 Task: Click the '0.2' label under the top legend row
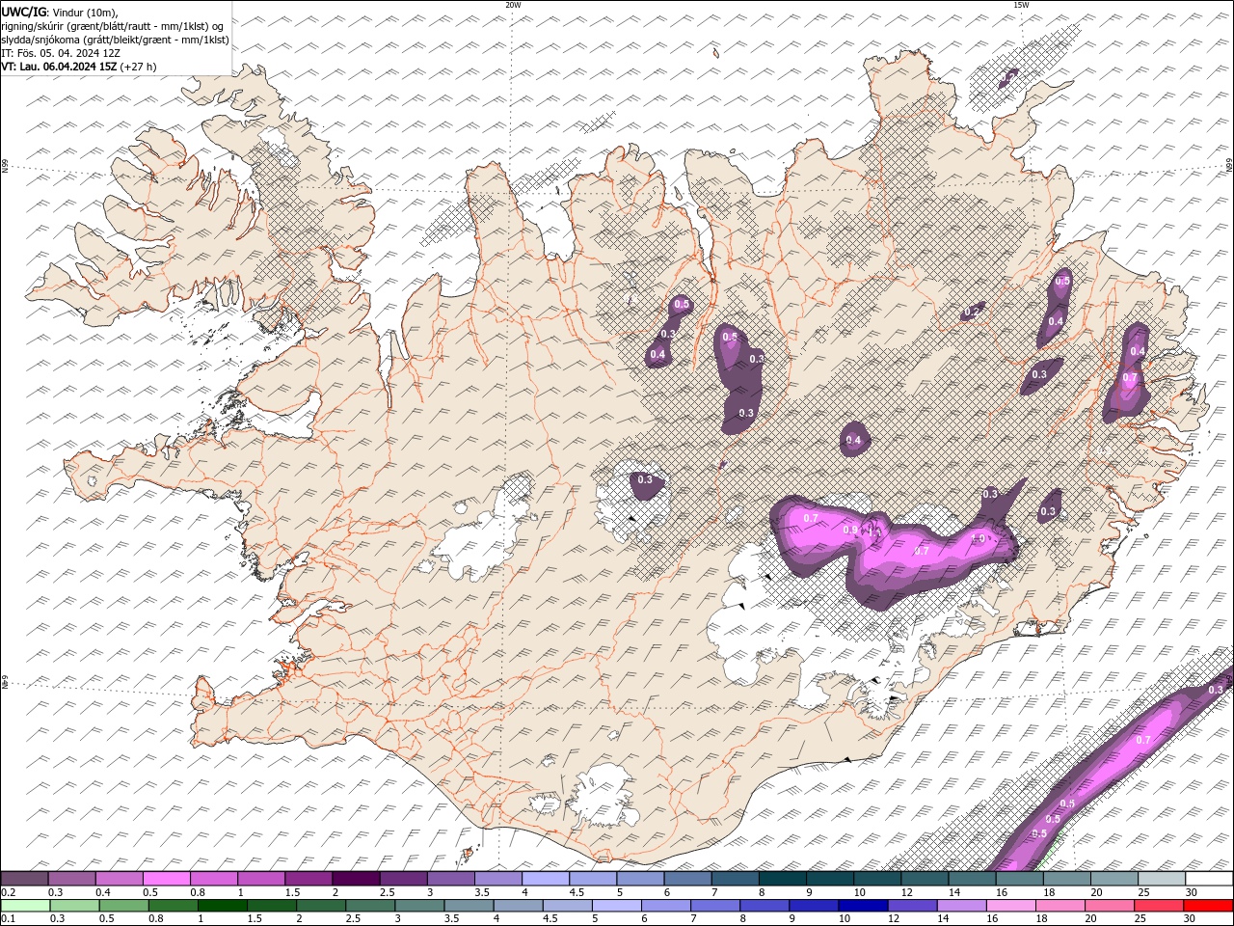pyautogui.click(x=8, y=892)
